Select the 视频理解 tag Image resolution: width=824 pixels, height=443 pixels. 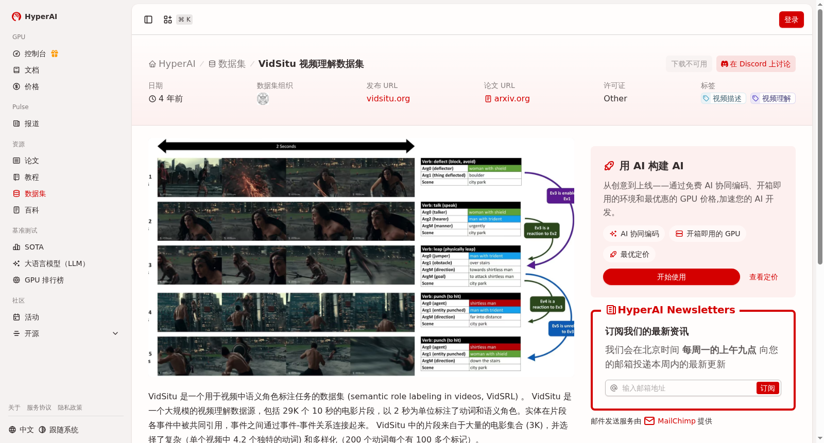[x=772, y=98]
